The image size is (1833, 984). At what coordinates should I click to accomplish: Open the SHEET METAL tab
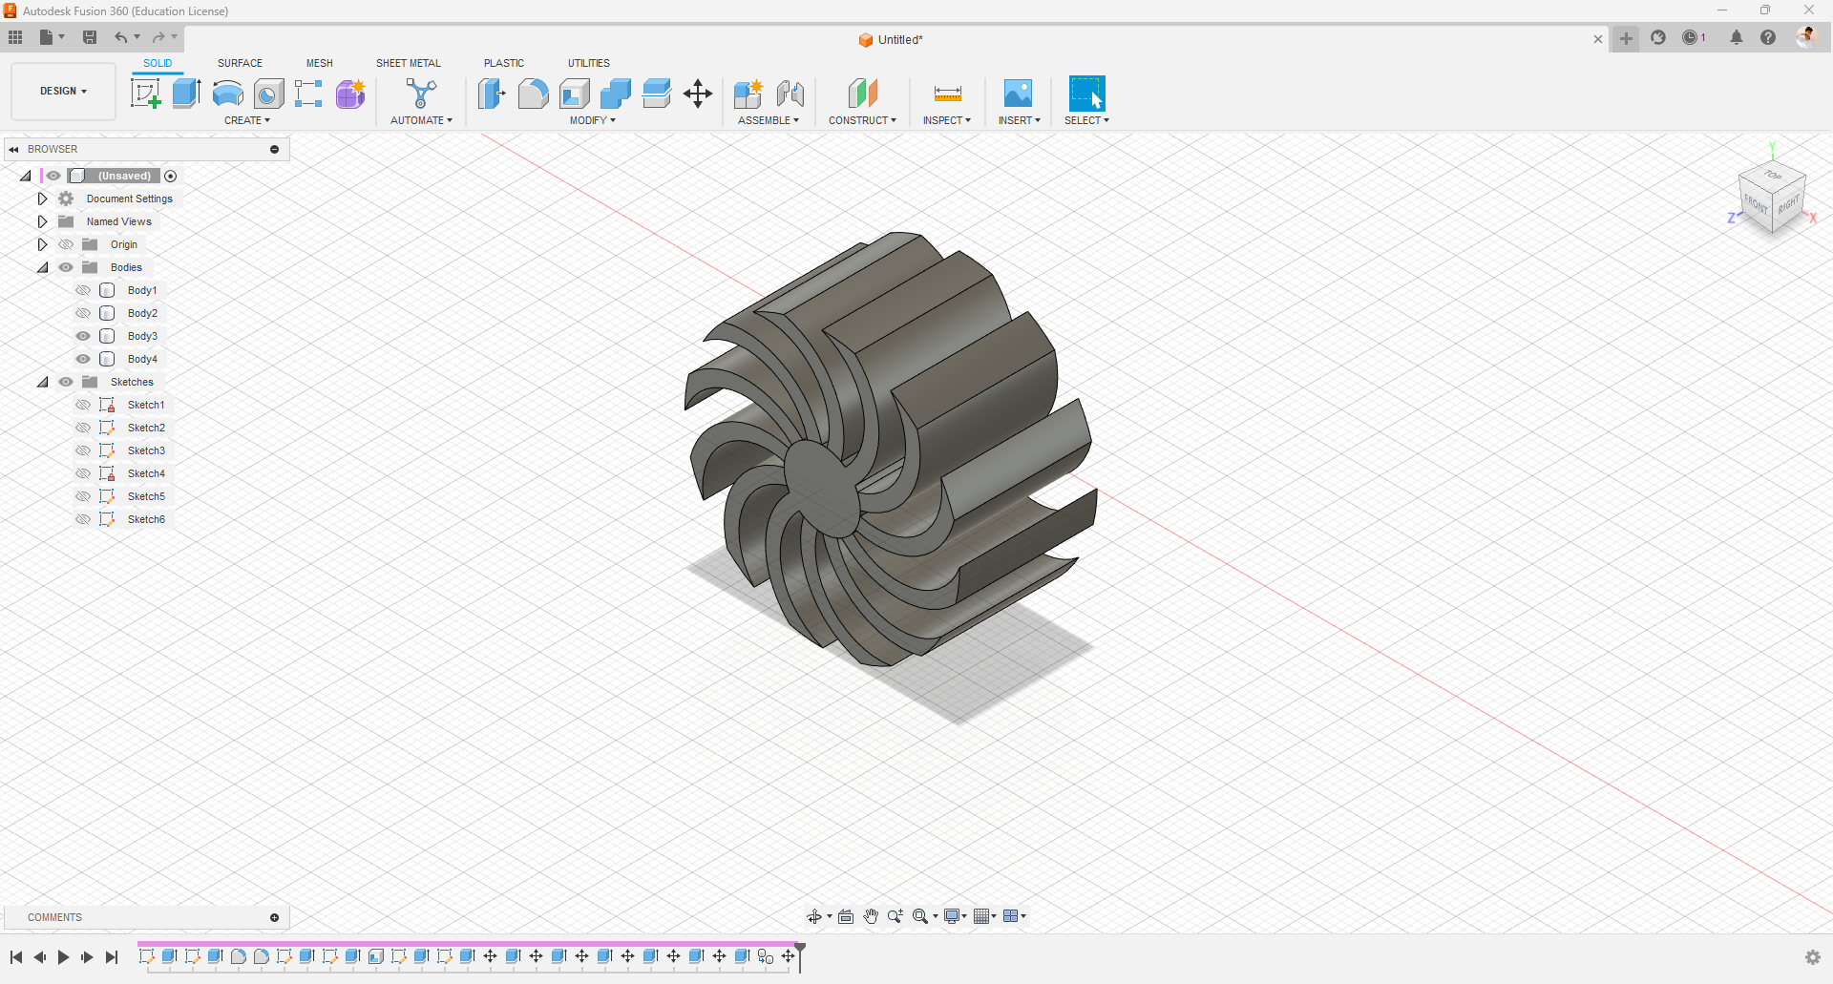point(408,63)
